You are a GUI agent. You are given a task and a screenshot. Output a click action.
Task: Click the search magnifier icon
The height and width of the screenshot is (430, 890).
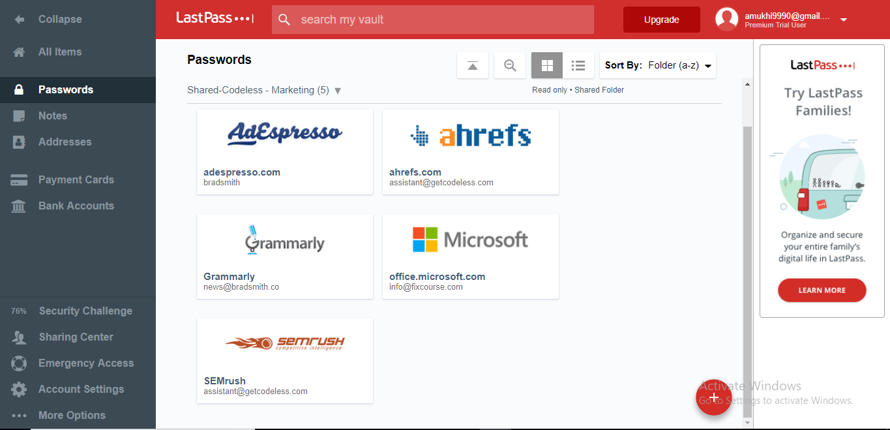[284, 20]
